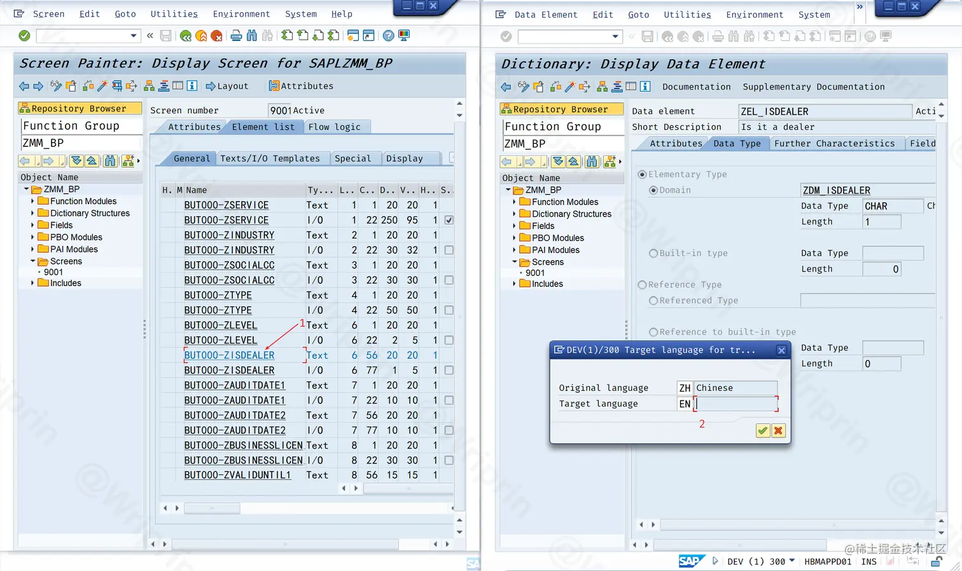This screenshot has height=571, width=962.
Task: Click the Supplementary Documentation button
Action: coord(813,86)
